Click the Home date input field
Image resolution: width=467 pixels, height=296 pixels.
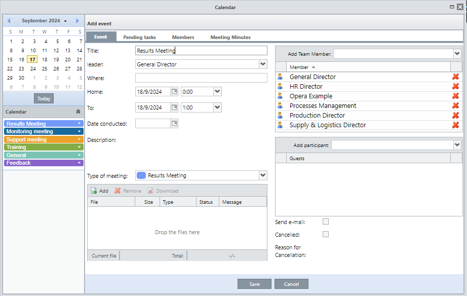[x=153, y=92]
